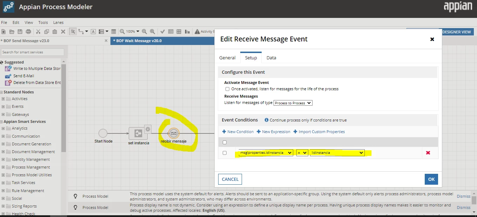The image size is (477, 217).
Task: Click the zoom magnifier icon
Action: [122, 31]
